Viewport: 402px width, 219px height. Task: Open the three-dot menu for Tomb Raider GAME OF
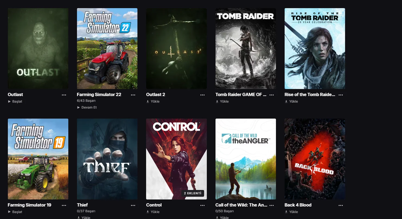tap(272, 95)
